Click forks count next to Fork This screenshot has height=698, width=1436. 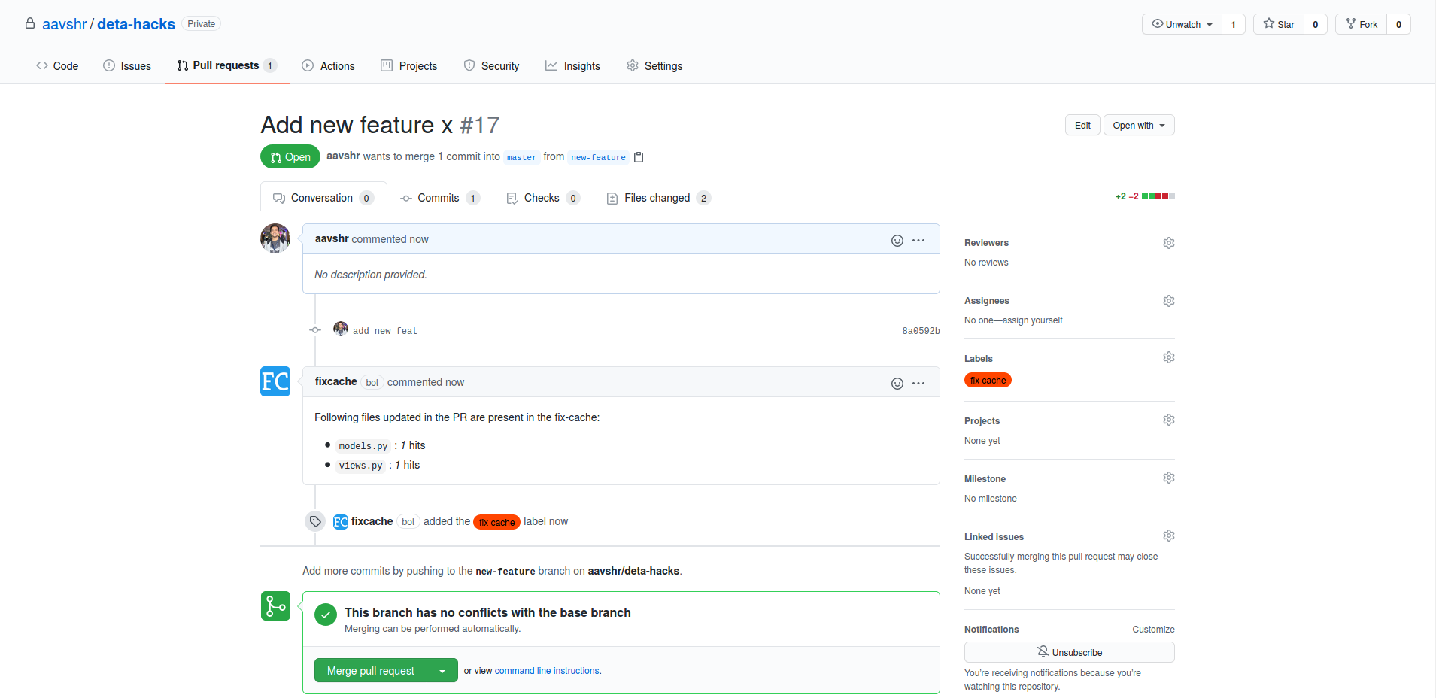(x=1398, y=24)
